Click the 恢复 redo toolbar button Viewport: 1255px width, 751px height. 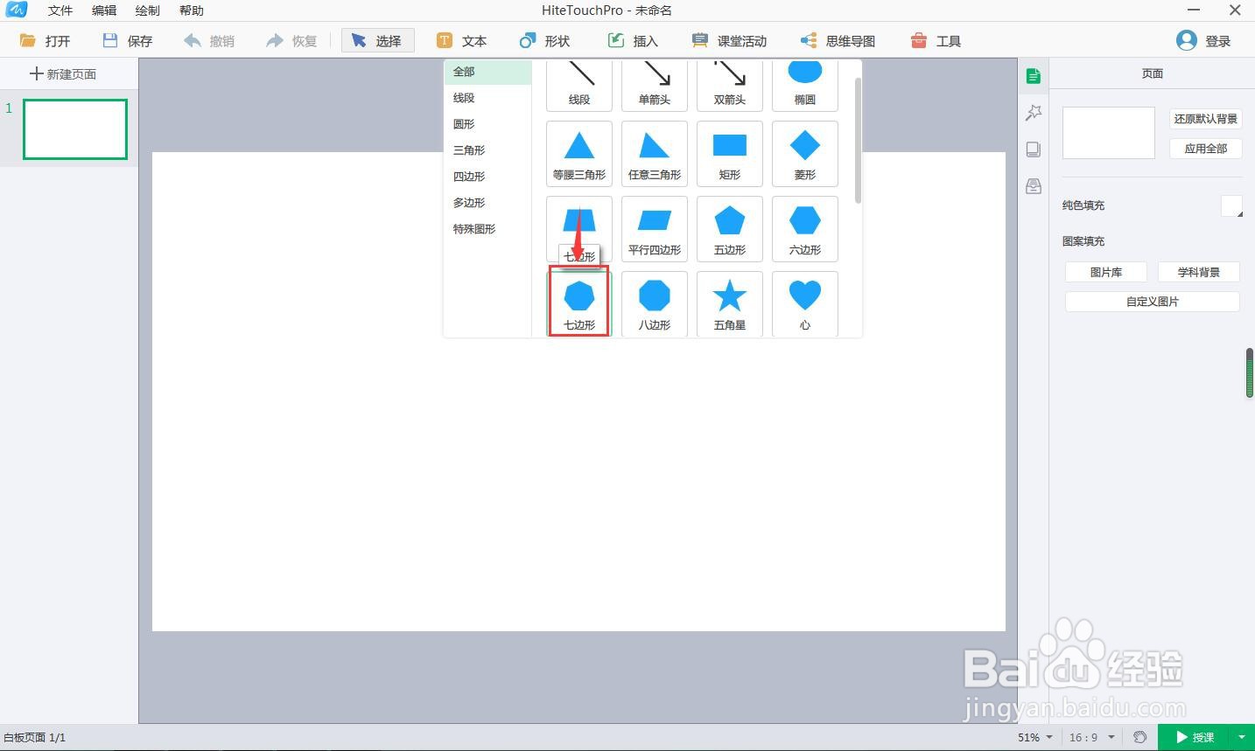coord(292,41)
